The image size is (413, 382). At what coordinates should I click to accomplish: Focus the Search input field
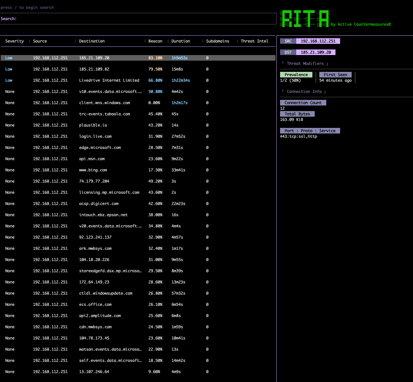click(139, 19)
